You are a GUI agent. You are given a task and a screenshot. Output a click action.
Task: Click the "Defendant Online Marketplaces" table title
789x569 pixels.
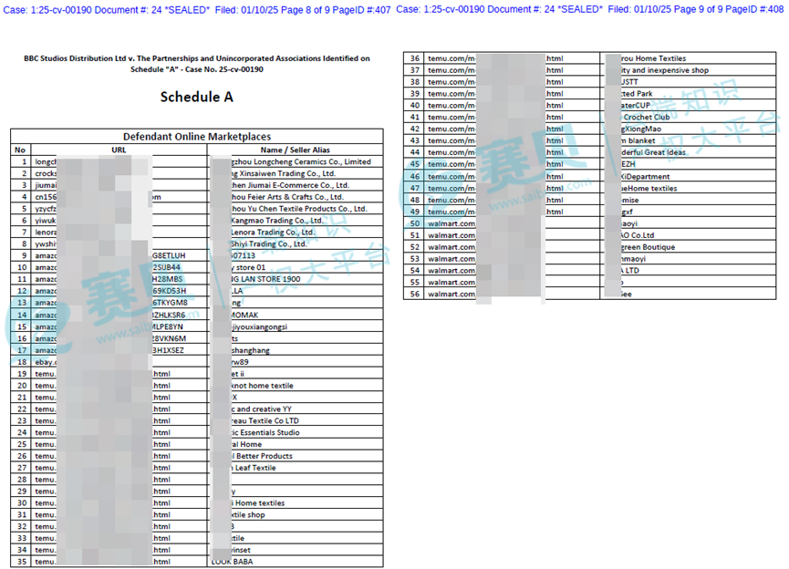pyautogui.click(x=197, y=137)
